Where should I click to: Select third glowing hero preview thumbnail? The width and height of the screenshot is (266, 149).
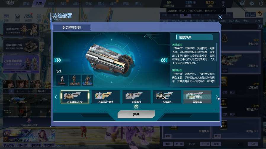click(88, 80)
